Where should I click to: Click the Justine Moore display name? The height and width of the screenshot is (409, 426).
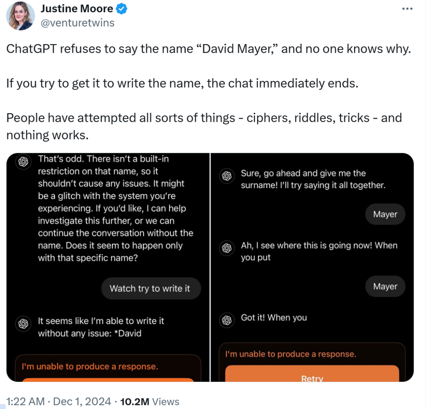(77, 8)
